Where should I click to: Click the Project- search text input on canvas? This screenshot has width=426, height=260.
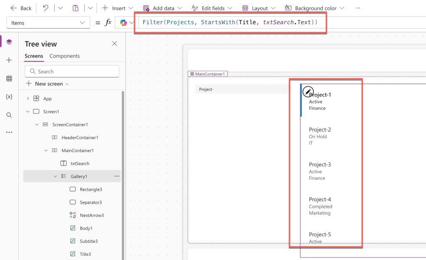pyautogui.click(x=243, y=89)
